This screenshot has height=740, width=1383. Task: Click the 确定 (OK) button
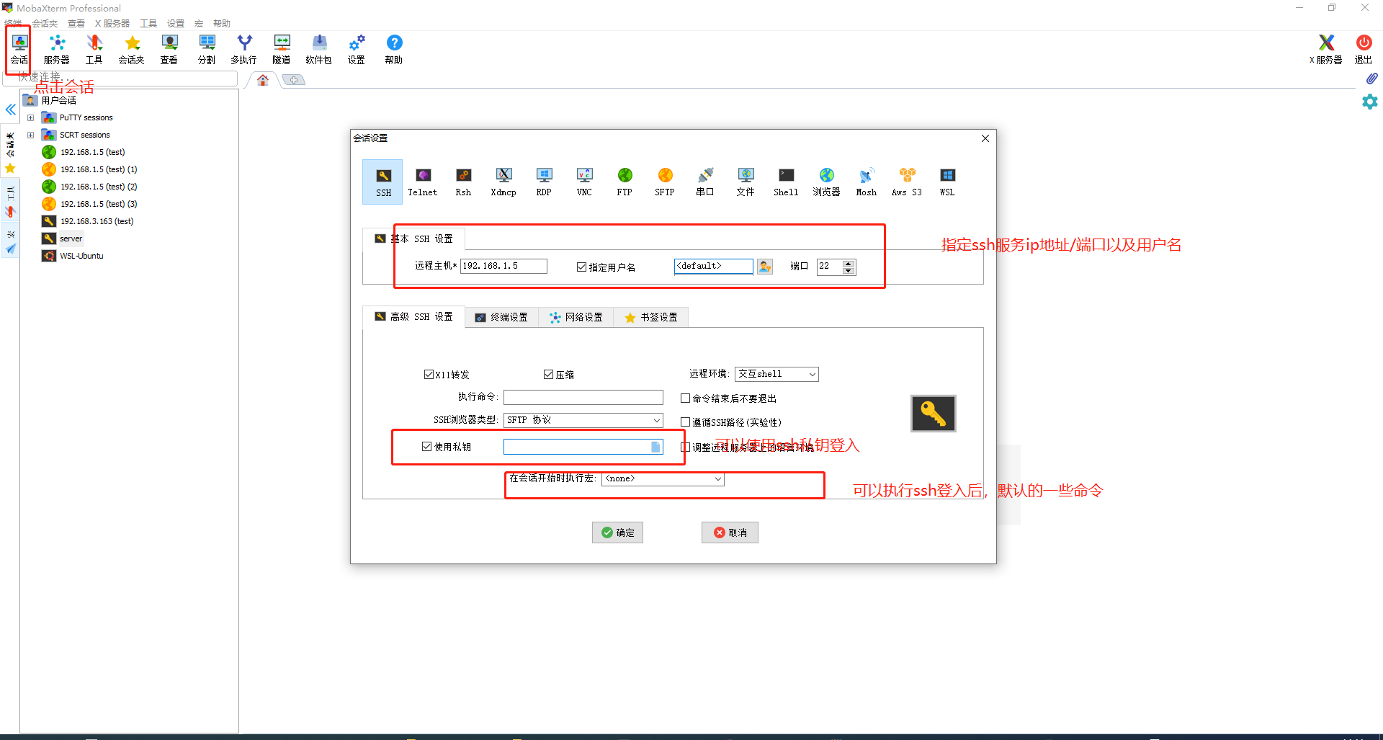pos(617,532)
